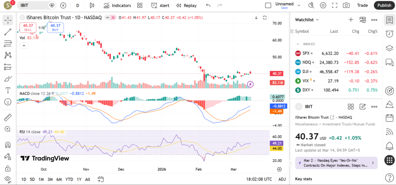Click the Publish button
Screen dimensions: 396x185
[x=384, y=5]
